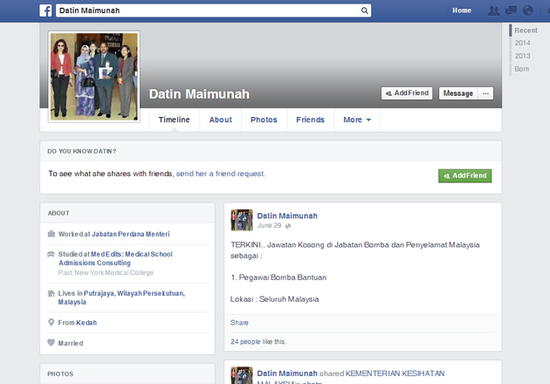Click 'send her a friend request' link
Image resolution: width=550 pixels, height=384 pixels.
[220, 174]
